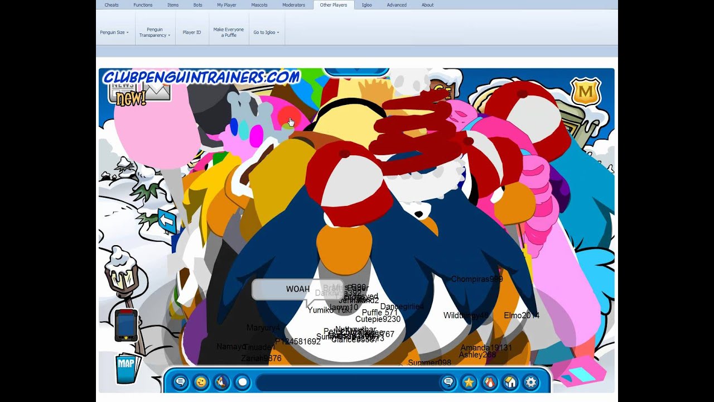714x402 pixels.
Task: Open the emotes winking face icon
Action: (x=201, y=382)
